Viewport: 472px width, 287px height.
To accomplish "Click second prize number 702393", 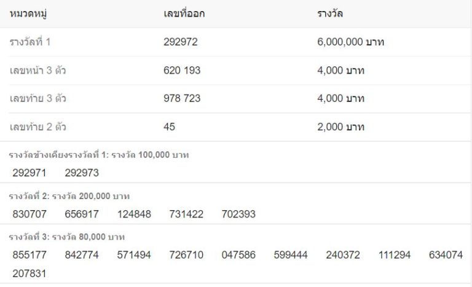I will pyautogui.click(x=238, y=214).
